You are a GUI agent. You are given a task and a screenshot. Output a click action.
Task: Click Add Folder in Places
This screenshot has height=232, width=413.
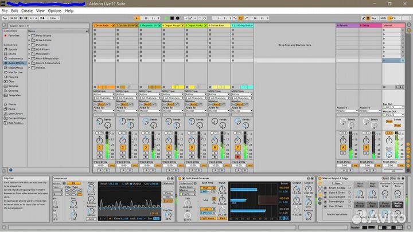(x=16, y=123)
